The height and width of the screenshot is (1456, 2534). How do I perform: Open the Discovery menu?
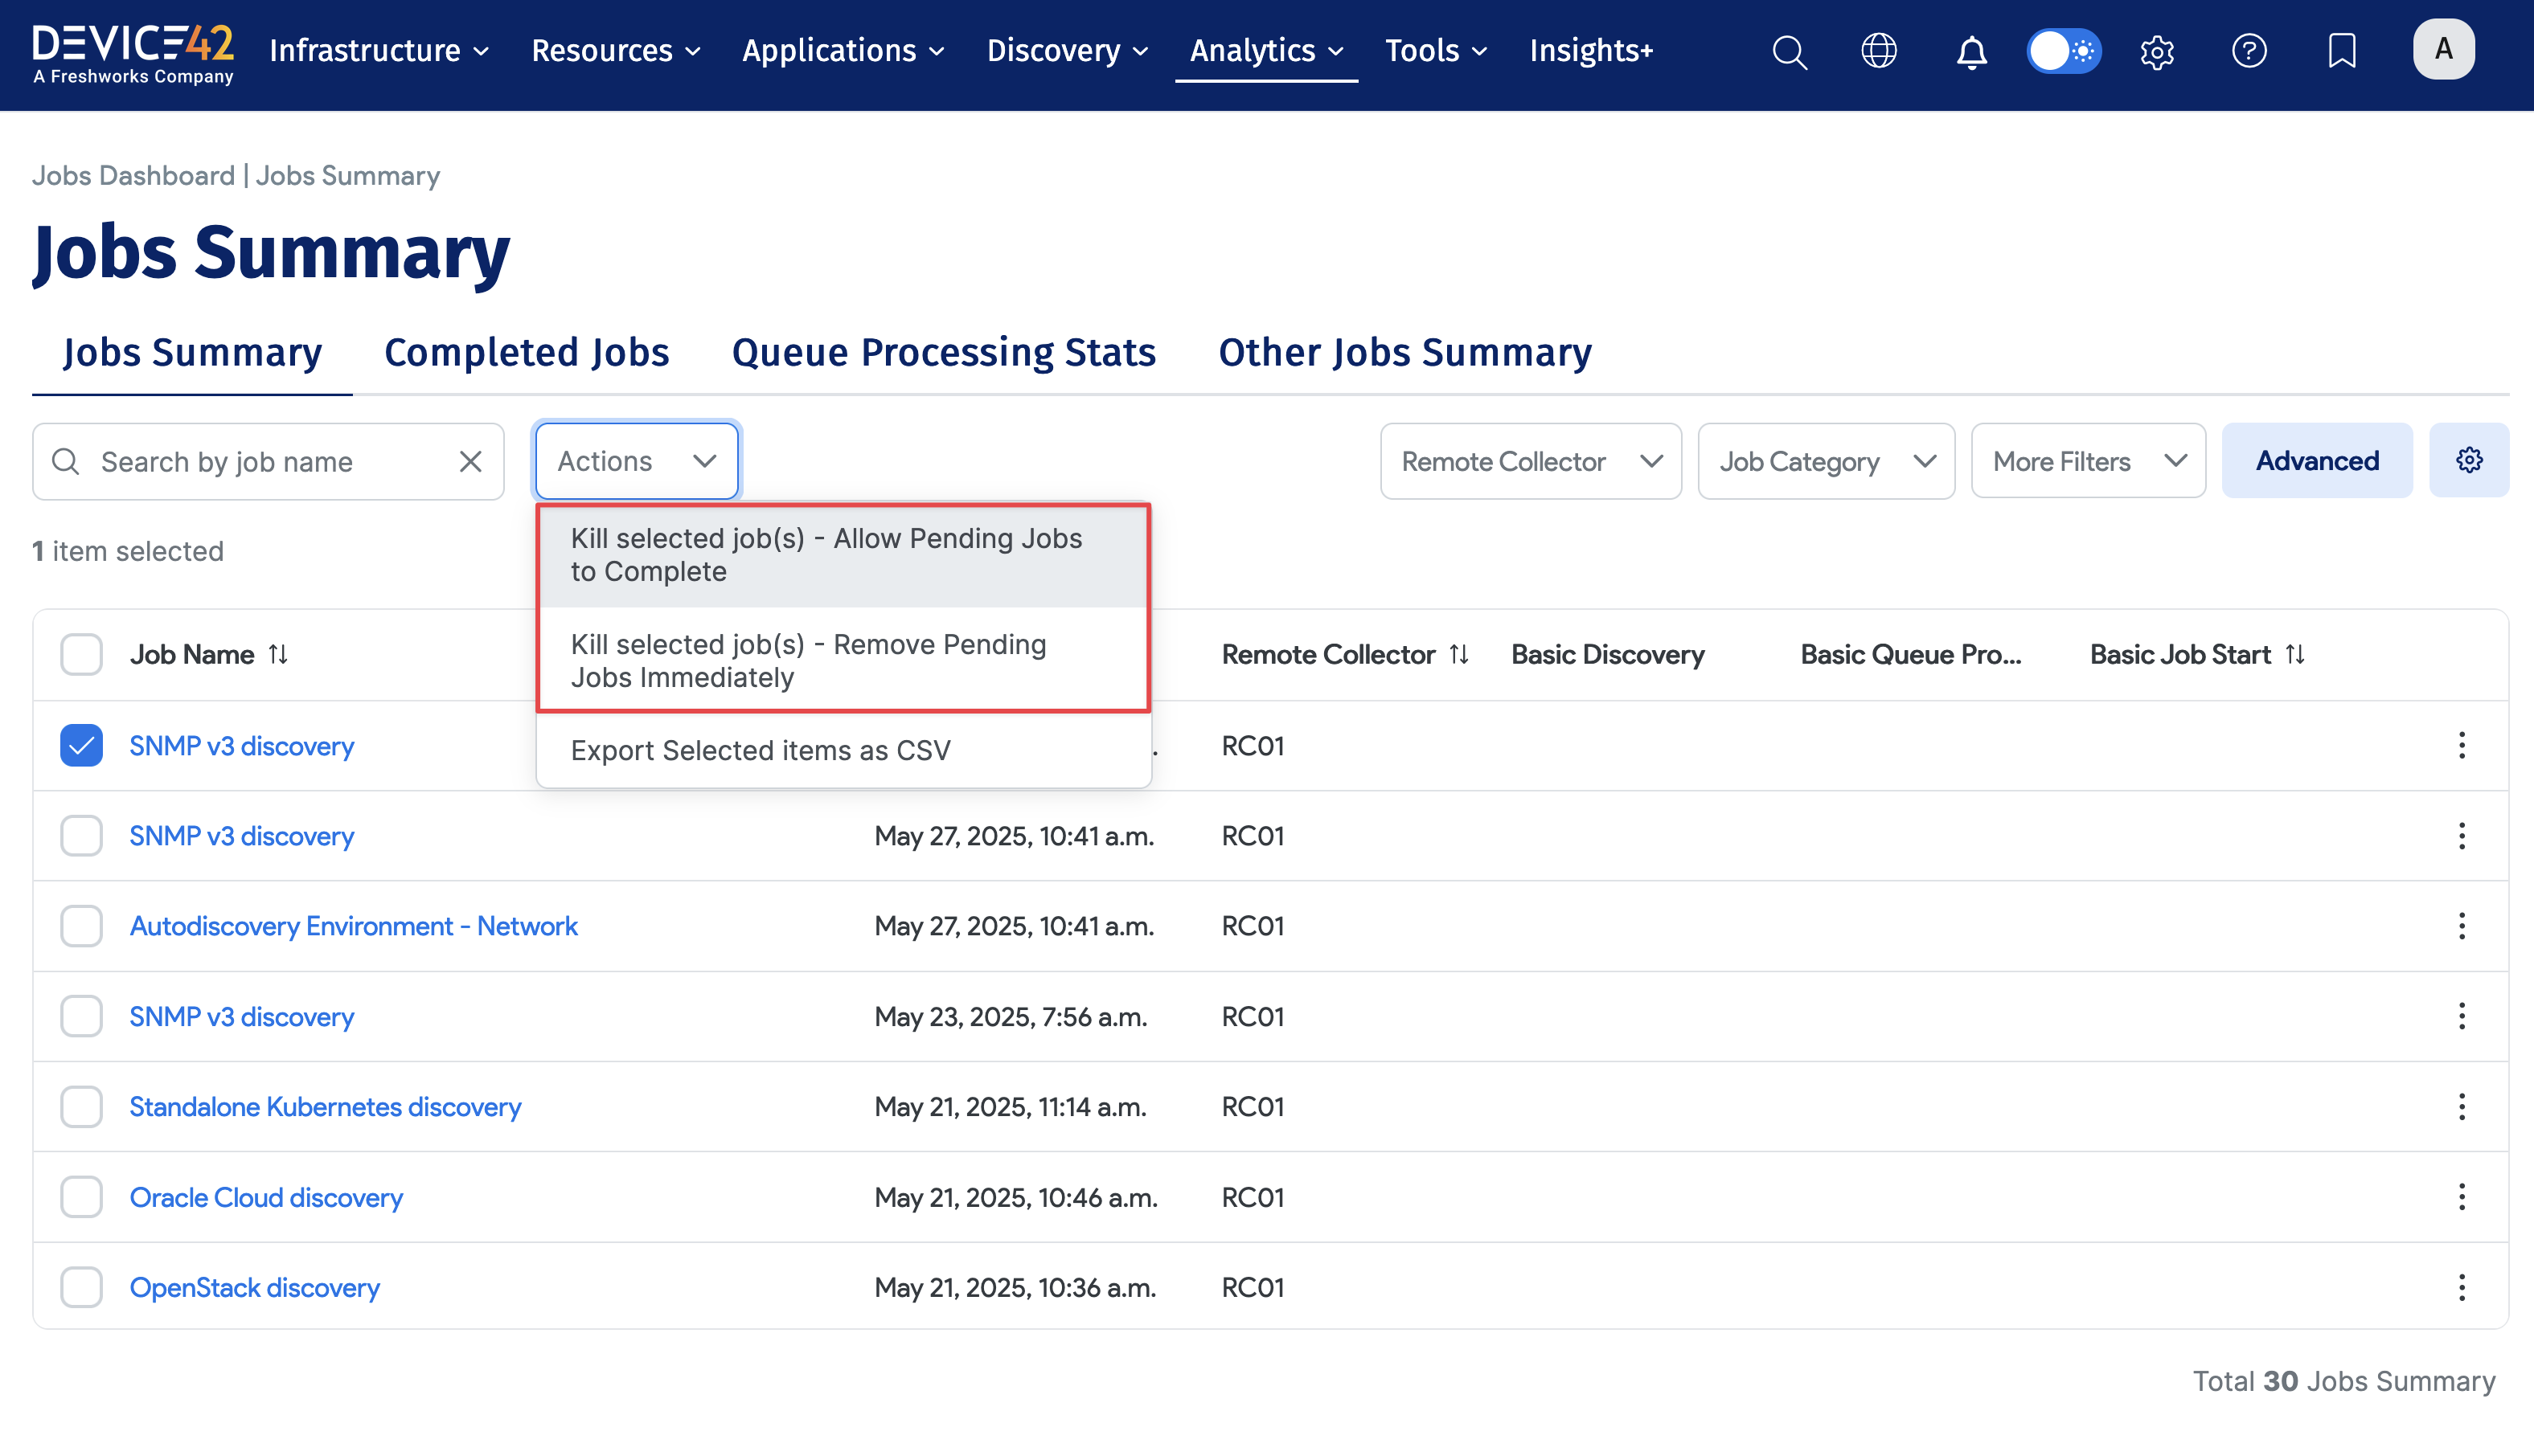pyautogui.click(x=1068, y=50)
